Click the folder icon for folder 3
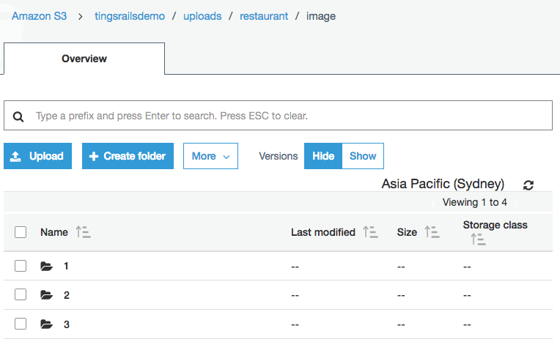 (x=47, y=324)
